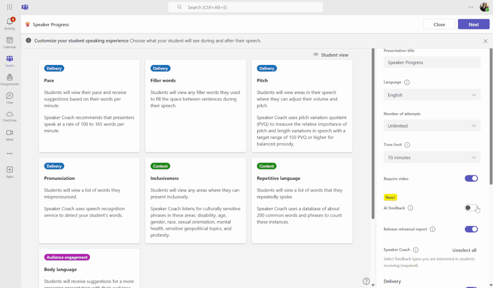
Task: Click Unselect all link
Action: (464, 251)
